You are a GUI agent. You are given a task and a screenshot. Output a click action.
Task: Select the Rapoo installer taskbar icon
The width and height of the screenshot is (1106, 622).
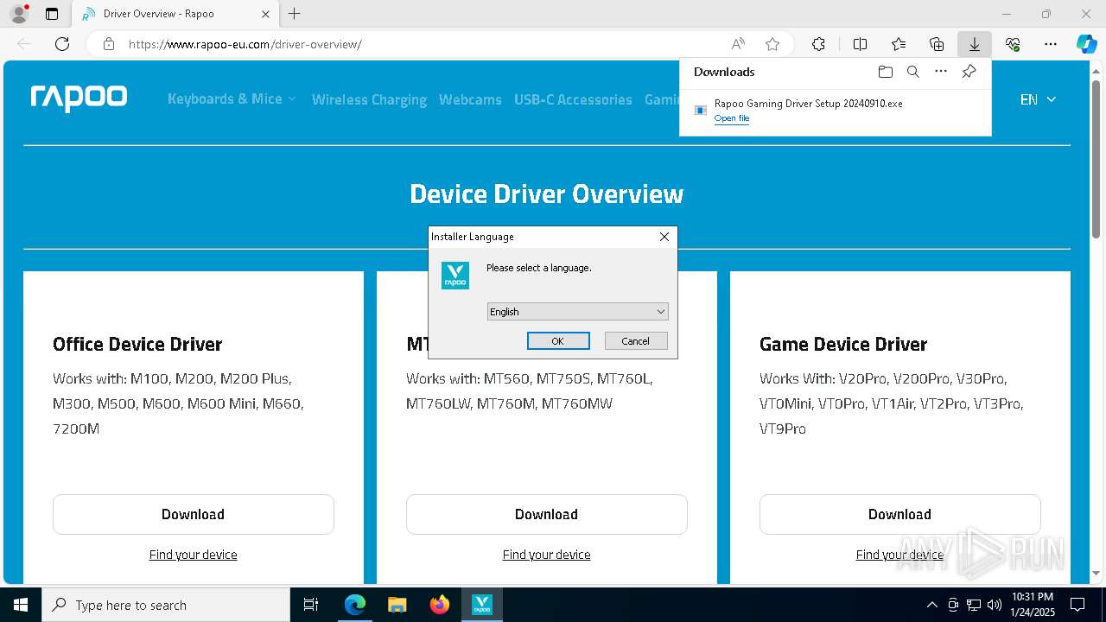(x=481, y=605)
